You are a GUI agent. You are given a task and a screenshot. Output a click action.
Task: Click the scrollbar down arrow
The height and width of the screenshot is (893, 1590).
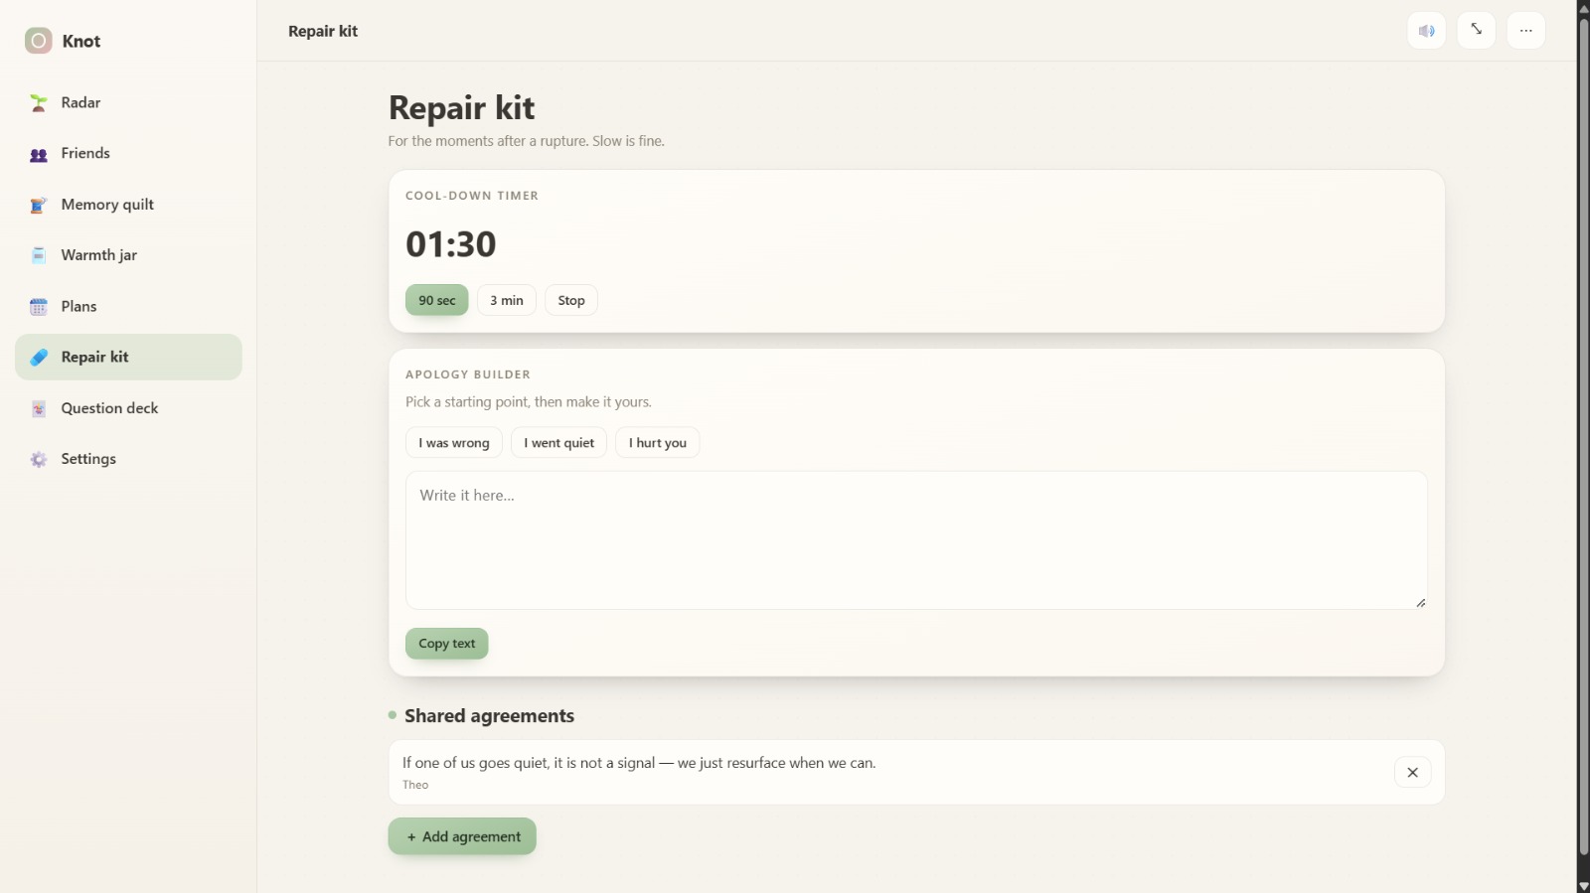click(1584, 886)
